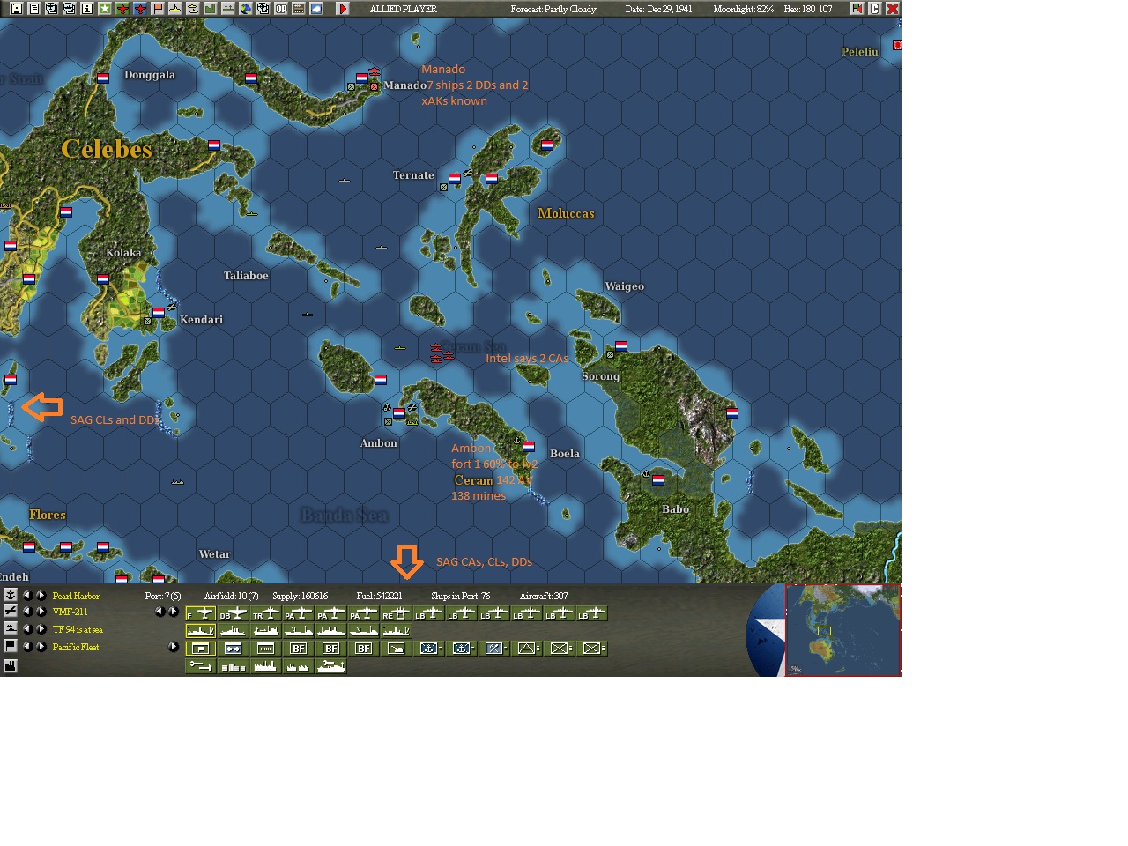Select the 'xxx' corps land unit icon
This screenshot has width=1128, height=846.
click(x=266, y=649)
